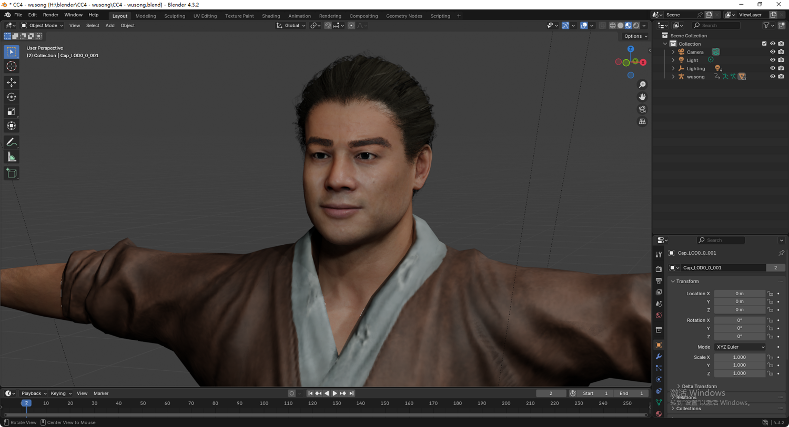Click the new collection icon in outliner
Image resolution: width=789 pixels, height=427 pixels.
(782, 25)
